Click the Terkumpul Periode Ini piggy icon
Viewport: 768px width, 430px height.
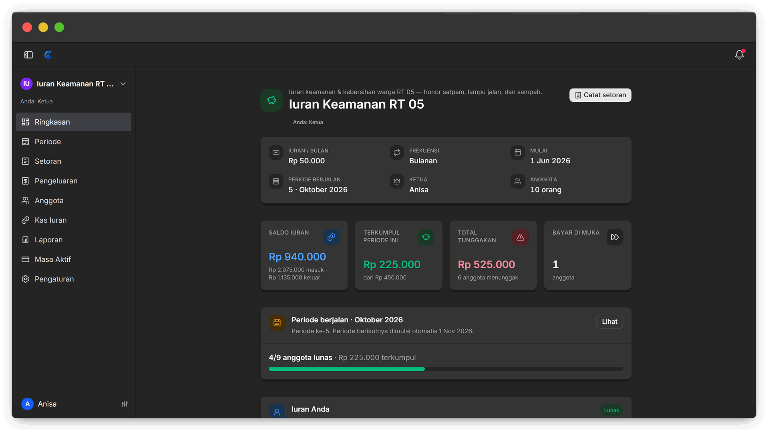coord(426,237)
